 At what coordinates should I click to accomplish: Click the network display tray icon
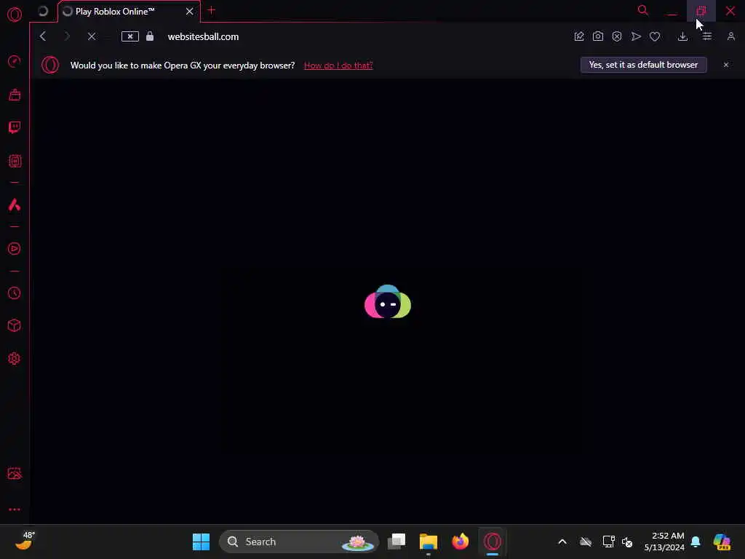pyautogui.click(x=608, y=542)
